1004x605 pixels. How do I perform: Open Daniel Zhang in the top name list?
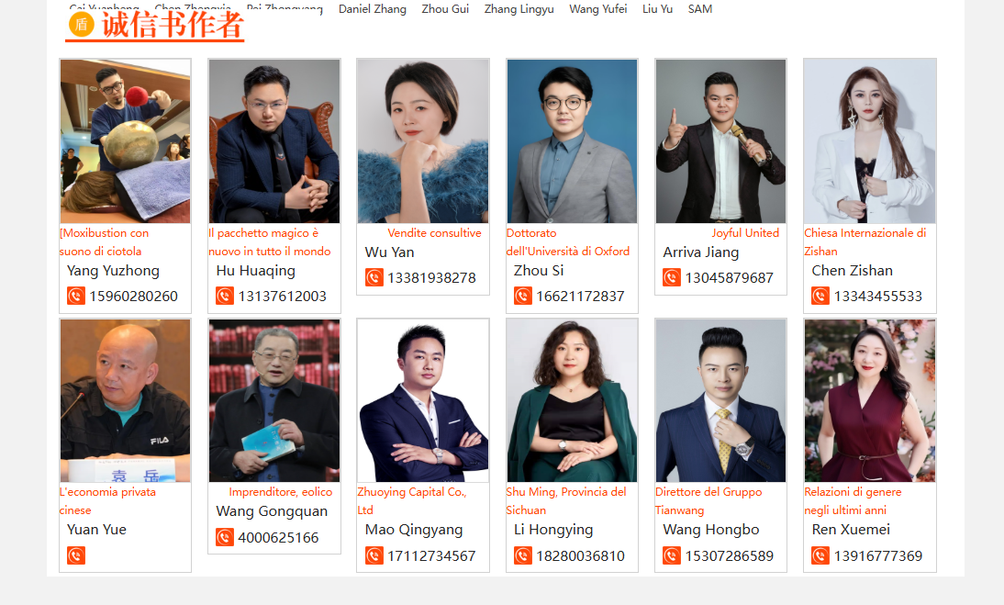click(x=372, y=9)
